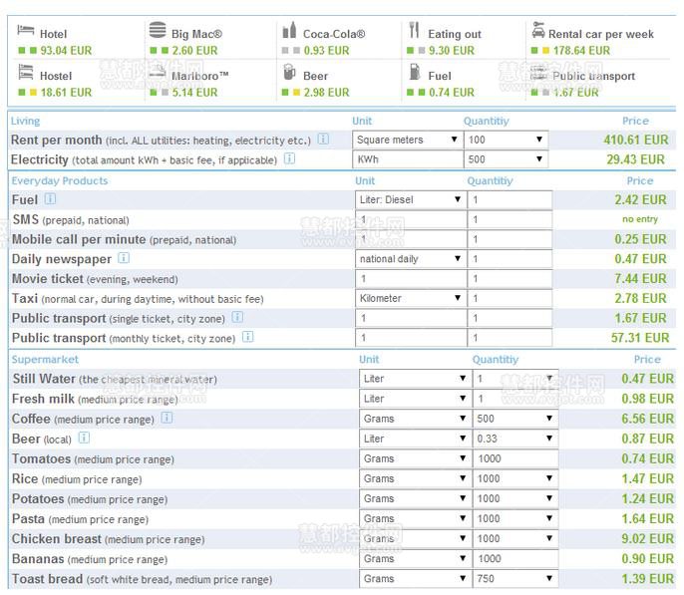Open the Coffee quantity 500 dropdown
684x595 pixels.
pos(511,419)
